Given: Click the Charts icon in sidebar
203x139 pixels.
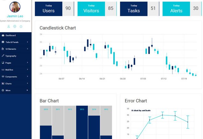Looking at the screenshot, I should (x=3, y=83).
